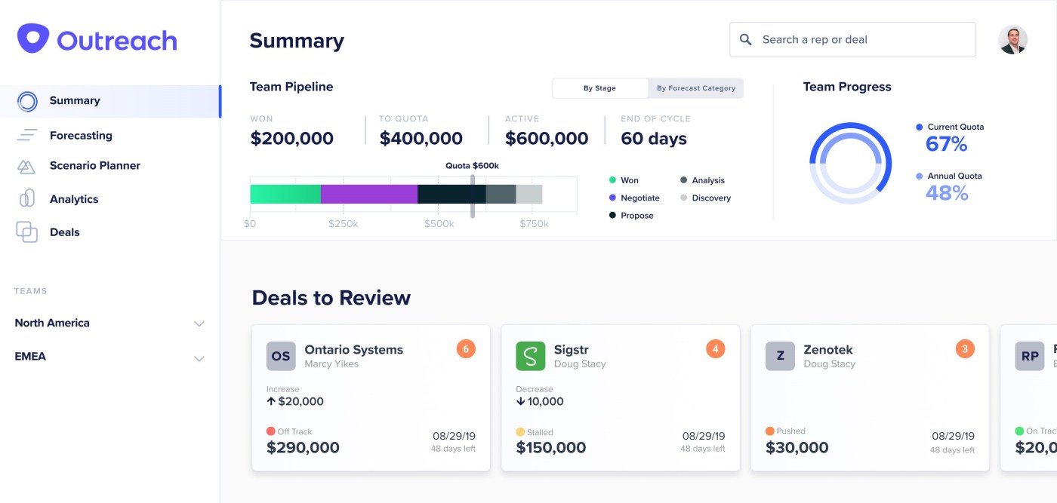Open Analytics via its sidebar icon
The width and height of the screenshot is (1057, 503).
coord(26,199)
